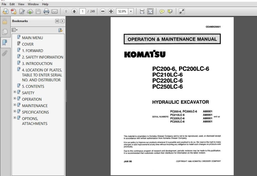Click the Print icon
The height and width of the screenshot is (176, 257).
coord(46,11)
